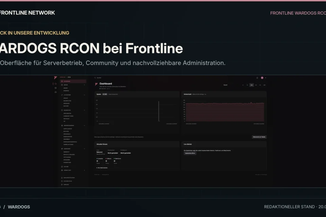Viewport: 326px width, 217px height.
Task: Click the Live-Betrieb group icon
Action: click(x=62, y=95)
